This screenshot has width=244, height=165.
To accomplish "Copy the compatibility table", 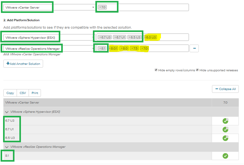I will (x=10, y=93).
